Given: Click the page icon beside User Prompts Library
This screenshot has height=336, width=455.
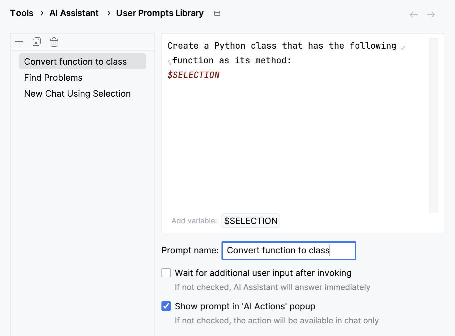Looking at the screenshot, I should (217, 13).
